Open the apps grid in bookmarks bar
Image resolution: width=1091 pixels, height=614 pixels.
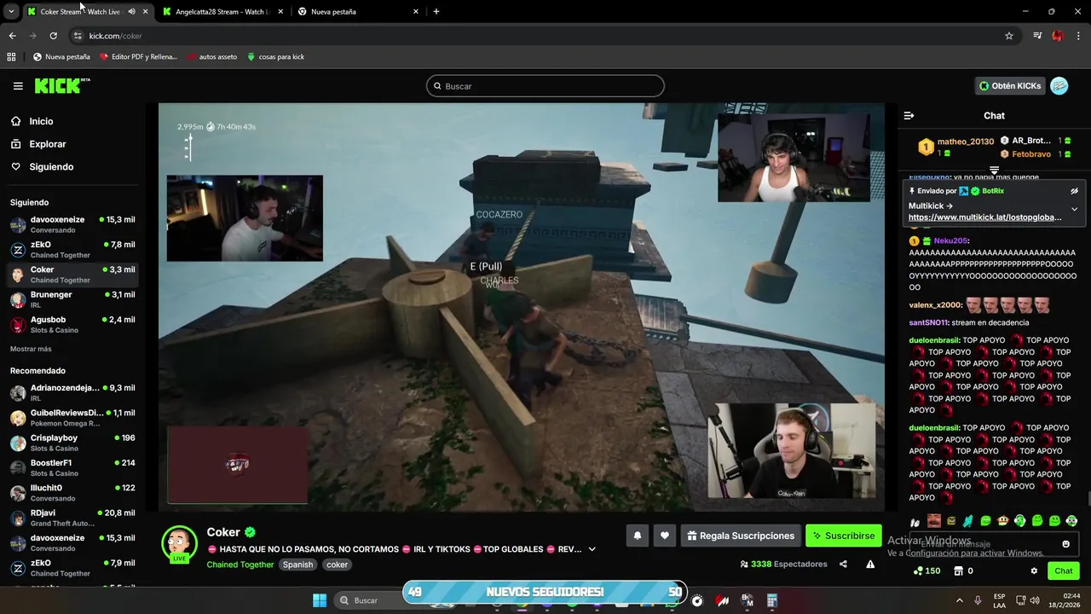(11, 57)
